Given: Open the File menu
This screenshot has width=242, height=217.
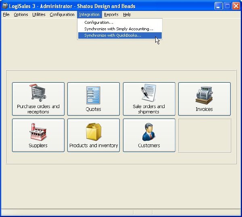Looking at the screenshot, I should 6,15.
